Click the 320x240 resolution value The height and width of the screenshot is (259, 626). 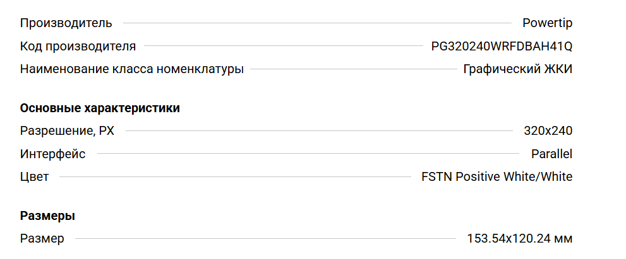pyautogui.click(x=548, y=131)
